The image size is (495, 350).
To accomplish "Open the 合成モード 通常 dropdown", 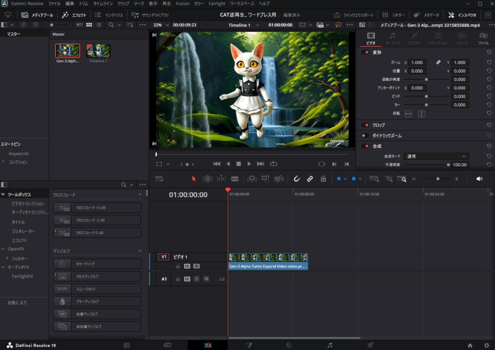I will 436,156.
